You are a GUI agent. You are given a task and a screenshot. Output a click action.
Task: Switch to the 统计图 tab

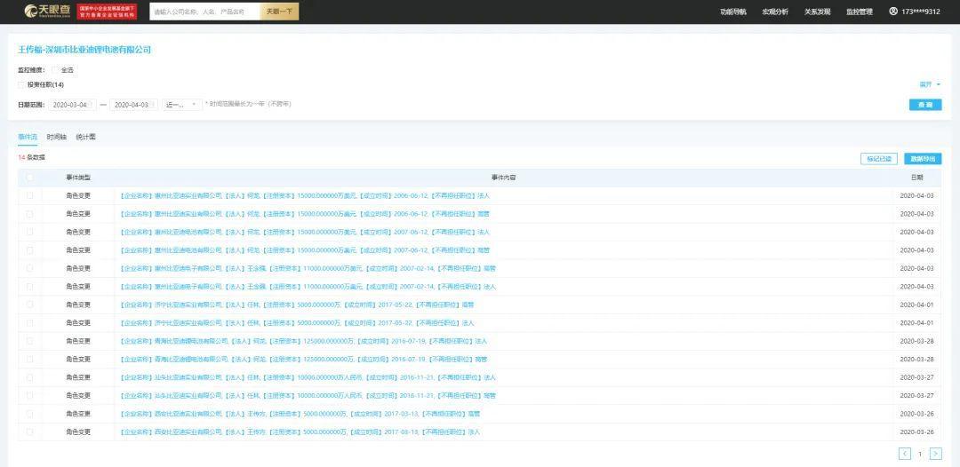[x=85, y=137]
